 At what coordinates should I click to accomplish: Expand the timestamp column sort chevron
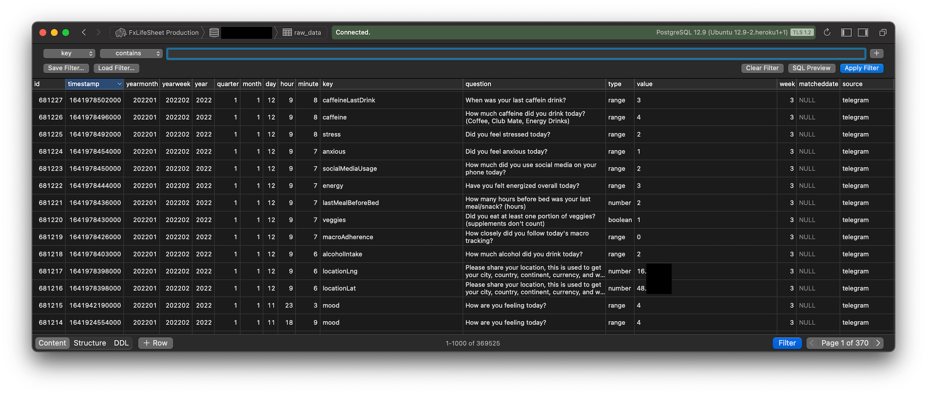(x=119, y=84)
